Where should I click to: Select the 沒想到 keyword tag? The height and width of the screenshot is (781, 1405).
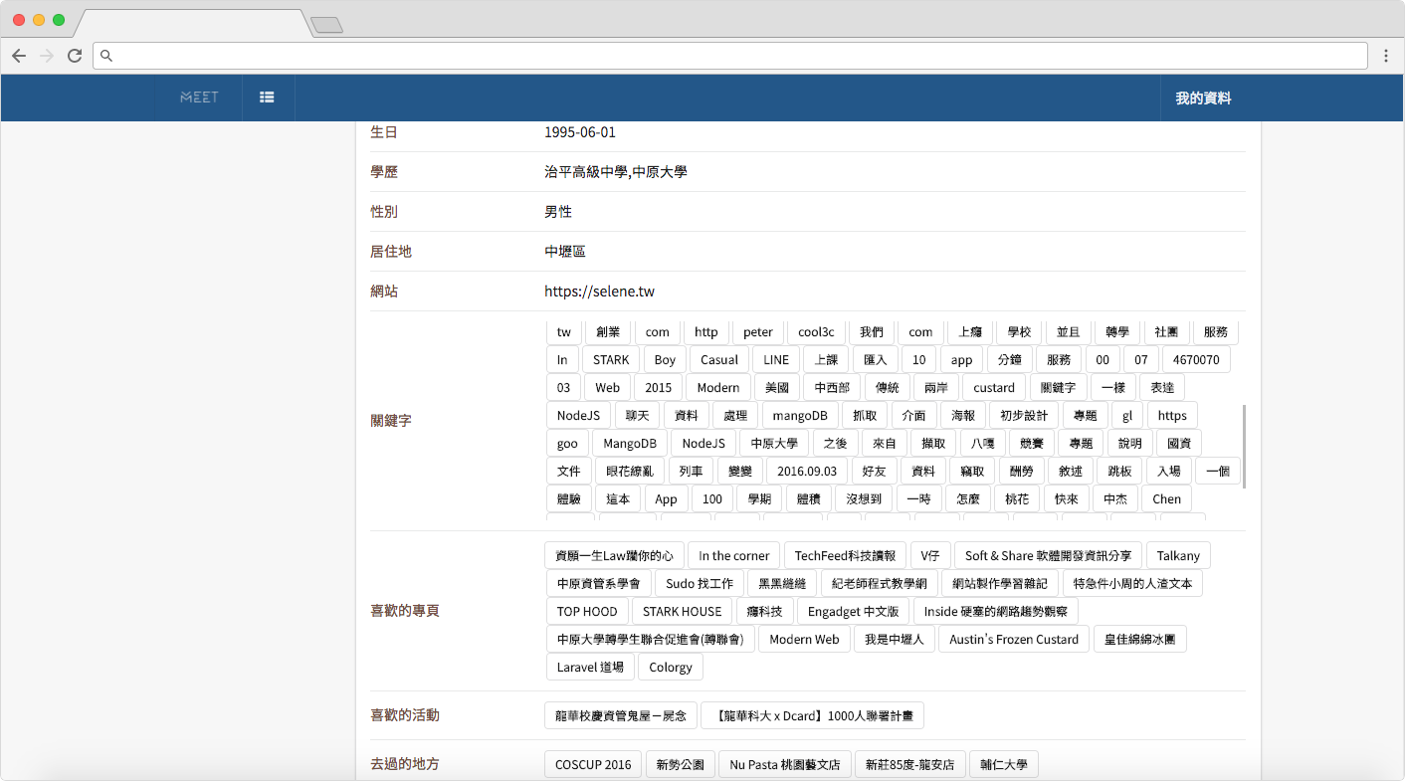point(863,499)
